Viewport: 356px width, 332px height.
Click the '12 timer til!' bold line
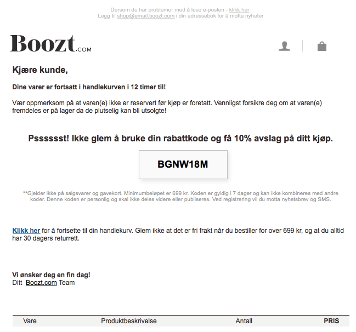89,87
